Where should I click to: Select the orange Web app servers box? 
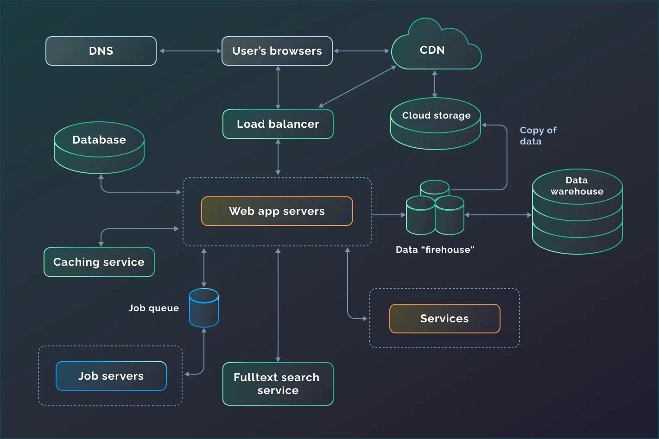pyautogui.click(x=277, y=211)
